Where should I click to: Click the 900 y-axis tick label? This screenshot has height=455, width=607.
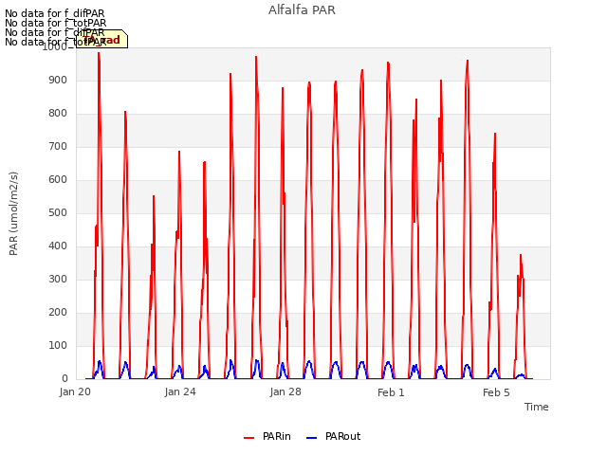[x=58, y=80]
